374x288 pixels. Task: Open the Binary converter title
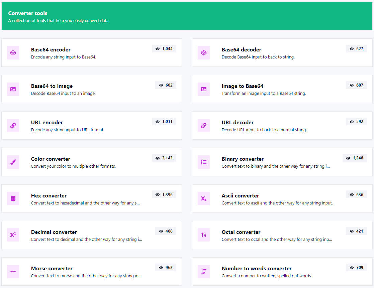[x=243, y=159]
